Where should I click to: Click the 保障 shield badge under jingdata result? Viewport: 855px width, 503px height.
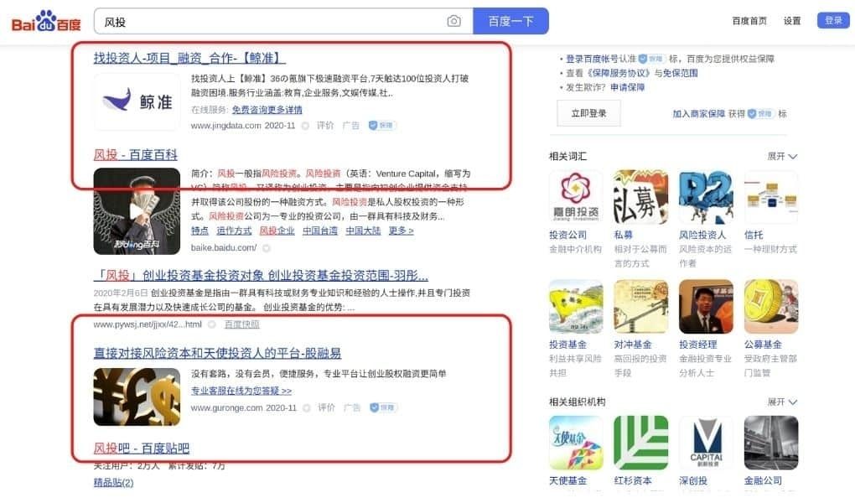(382, 126)
